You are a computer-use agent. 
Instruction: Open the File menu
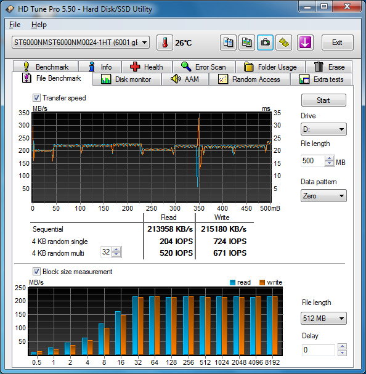[x=15, y=25]
